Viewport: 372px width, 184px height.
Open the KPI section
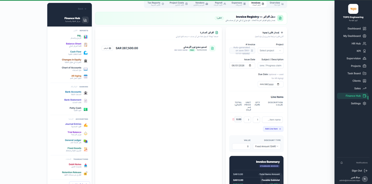pyautogui.click(x=353, y=51)
